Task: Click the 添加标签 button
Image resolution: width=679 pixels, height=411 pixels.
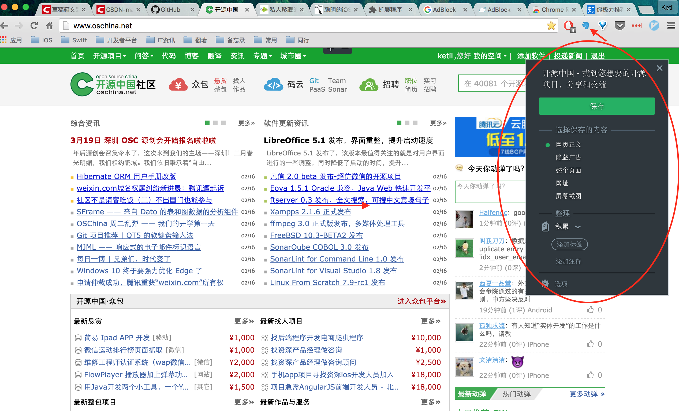Action: click(x=569, y=244)
